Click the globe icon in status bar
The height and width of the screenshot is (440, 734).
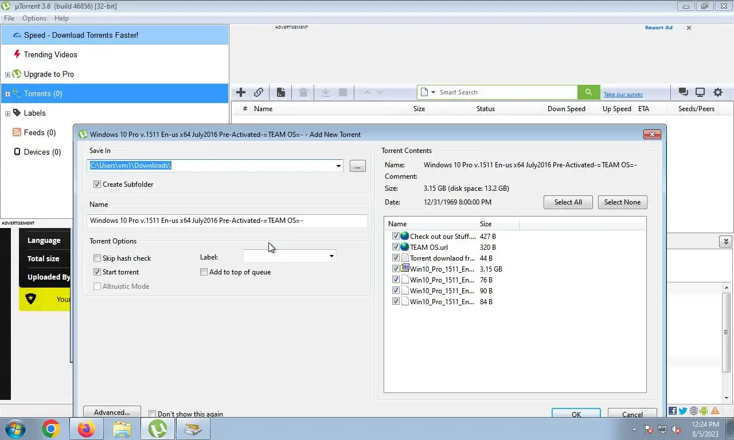(x=694, y=411)
